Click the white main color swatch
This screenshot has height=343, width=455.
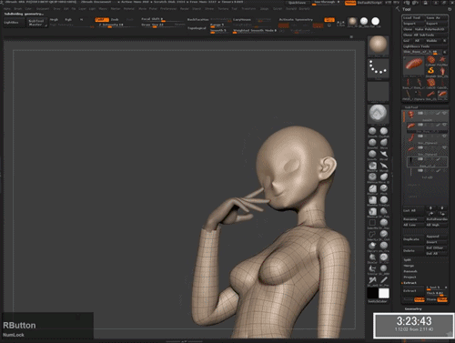384,293
